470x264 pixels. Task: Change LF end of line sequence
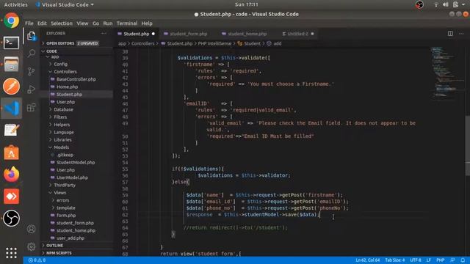click(429, 260)
